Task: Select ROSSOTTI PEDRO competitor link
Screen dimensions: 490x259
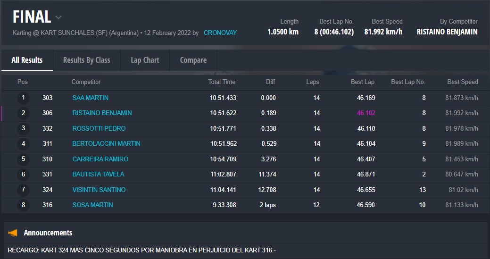Action: pos(99,128)
